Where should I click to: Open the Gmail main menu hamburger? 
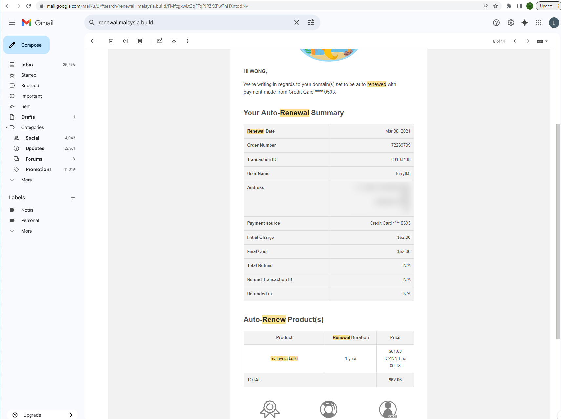12,23
